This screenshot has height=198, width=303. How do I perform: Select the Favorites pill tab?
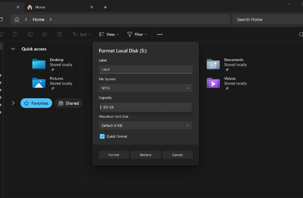[36, 103]
